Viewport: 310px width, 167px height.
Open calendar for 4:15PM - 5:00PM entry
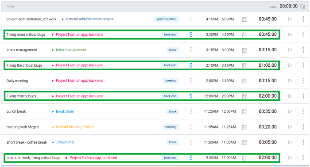pyautogui.click(x=244, y=19)
